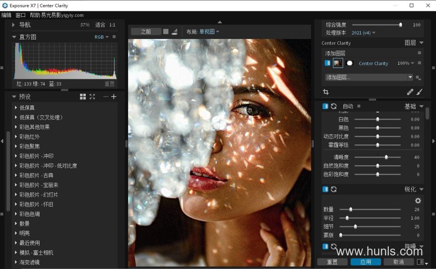
Task: Expand presets panel fullscreen icon
Action: [x=92, y=96]
